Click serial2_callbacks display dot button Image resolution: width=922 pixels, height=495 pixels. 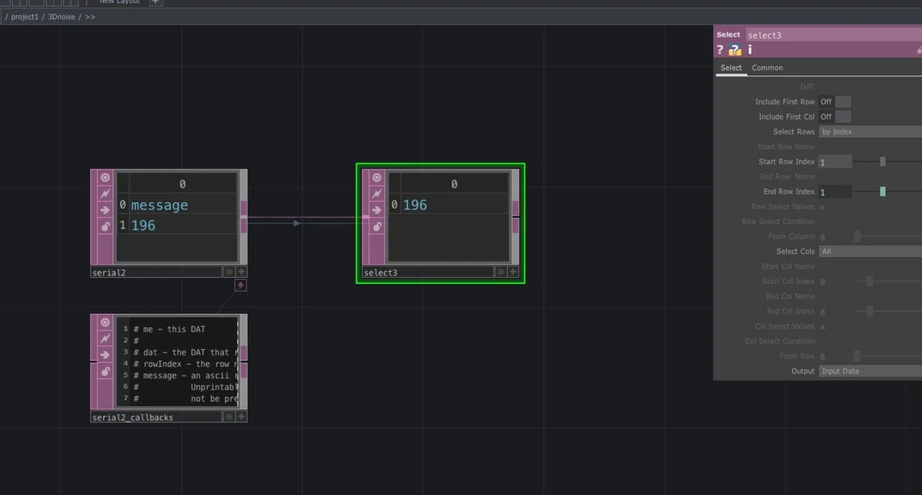tap(229, 417)
